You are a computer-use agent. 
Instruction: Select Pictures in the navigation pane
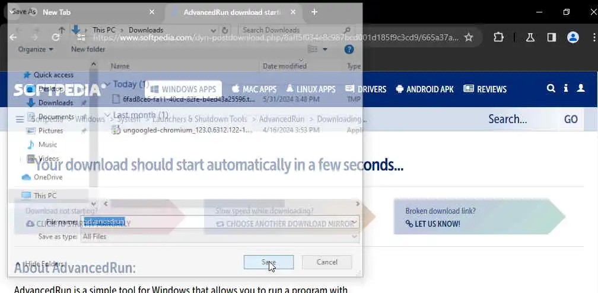50,130
